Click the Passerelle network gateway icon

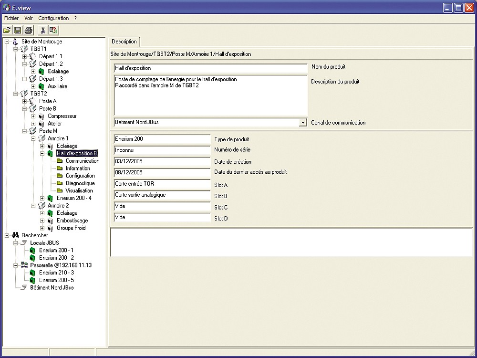[x=24, y=265]
